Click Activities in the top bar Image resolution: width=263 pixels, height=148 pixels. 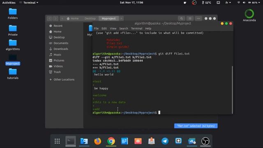point(9,3)
